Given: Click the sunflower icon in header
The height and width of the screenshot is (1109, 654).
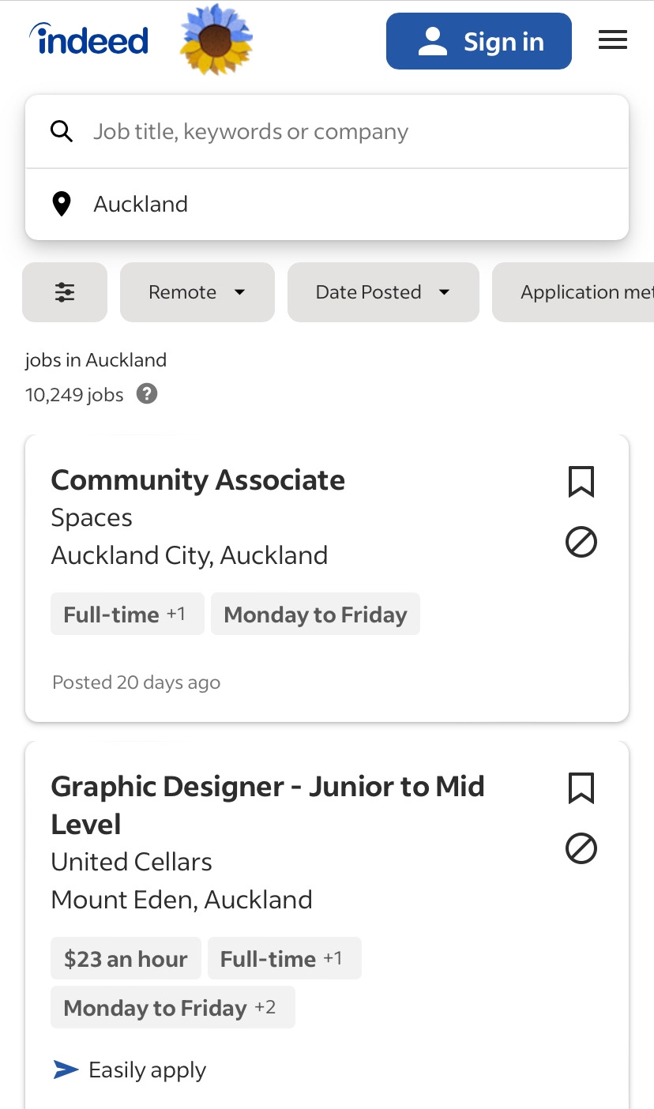Looking at the screenshot, I should coord(216,39).
